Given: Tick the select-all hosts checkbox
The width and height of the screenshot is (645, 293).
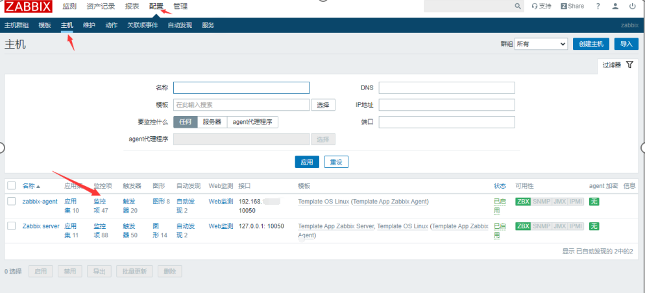Looking at the screenshot, I should pyautogui.click(x=12, y=186).
